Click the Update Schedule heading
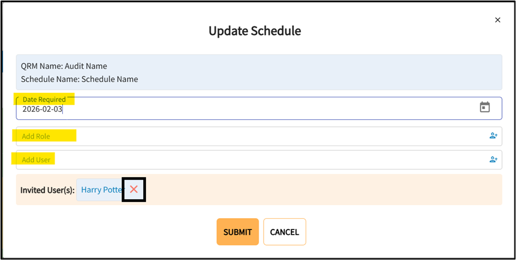The height and width of the screenshot is (260, 516). coord(255,31)
